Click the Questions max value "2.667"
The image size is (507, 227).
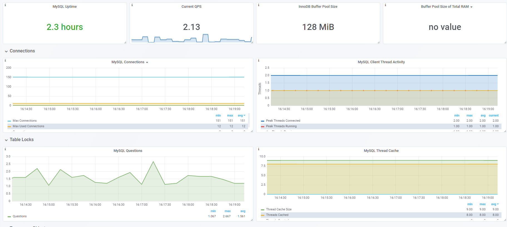[x=227, y=216]
